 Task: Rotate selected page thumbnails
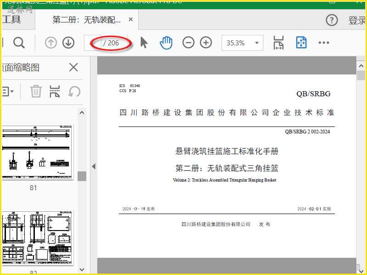74,91
